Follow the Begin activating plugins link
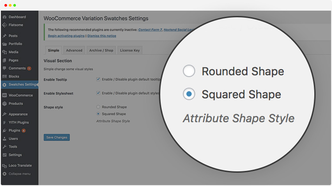This screenshot has height=186, width=332. (66, 36)
